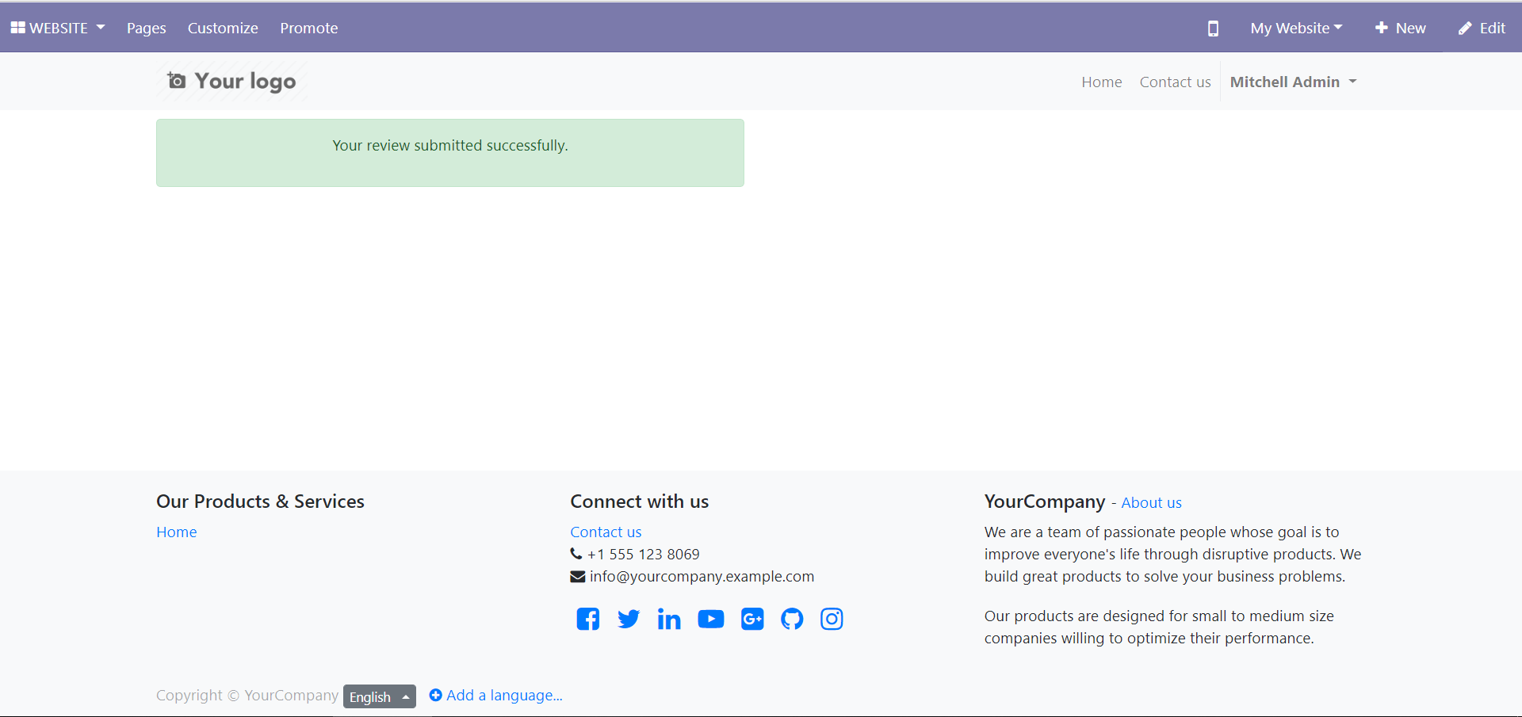Open the My Website dropdown
The height and width of the screenshot is (717, 1522).
pyautogui.click(x=1296, y=28)
